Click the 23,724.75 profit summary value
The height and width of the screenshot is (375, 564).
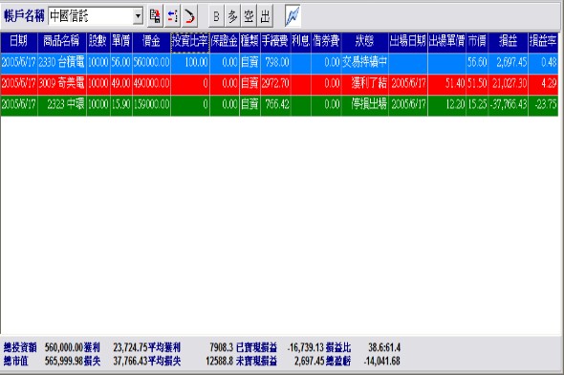131,347
